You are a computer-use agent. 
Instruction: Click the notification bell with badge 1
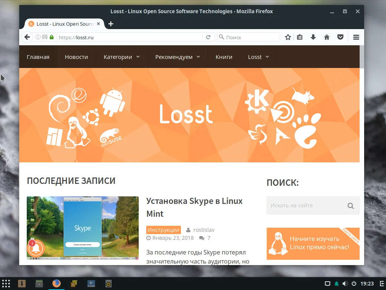[x=36, y=248]
